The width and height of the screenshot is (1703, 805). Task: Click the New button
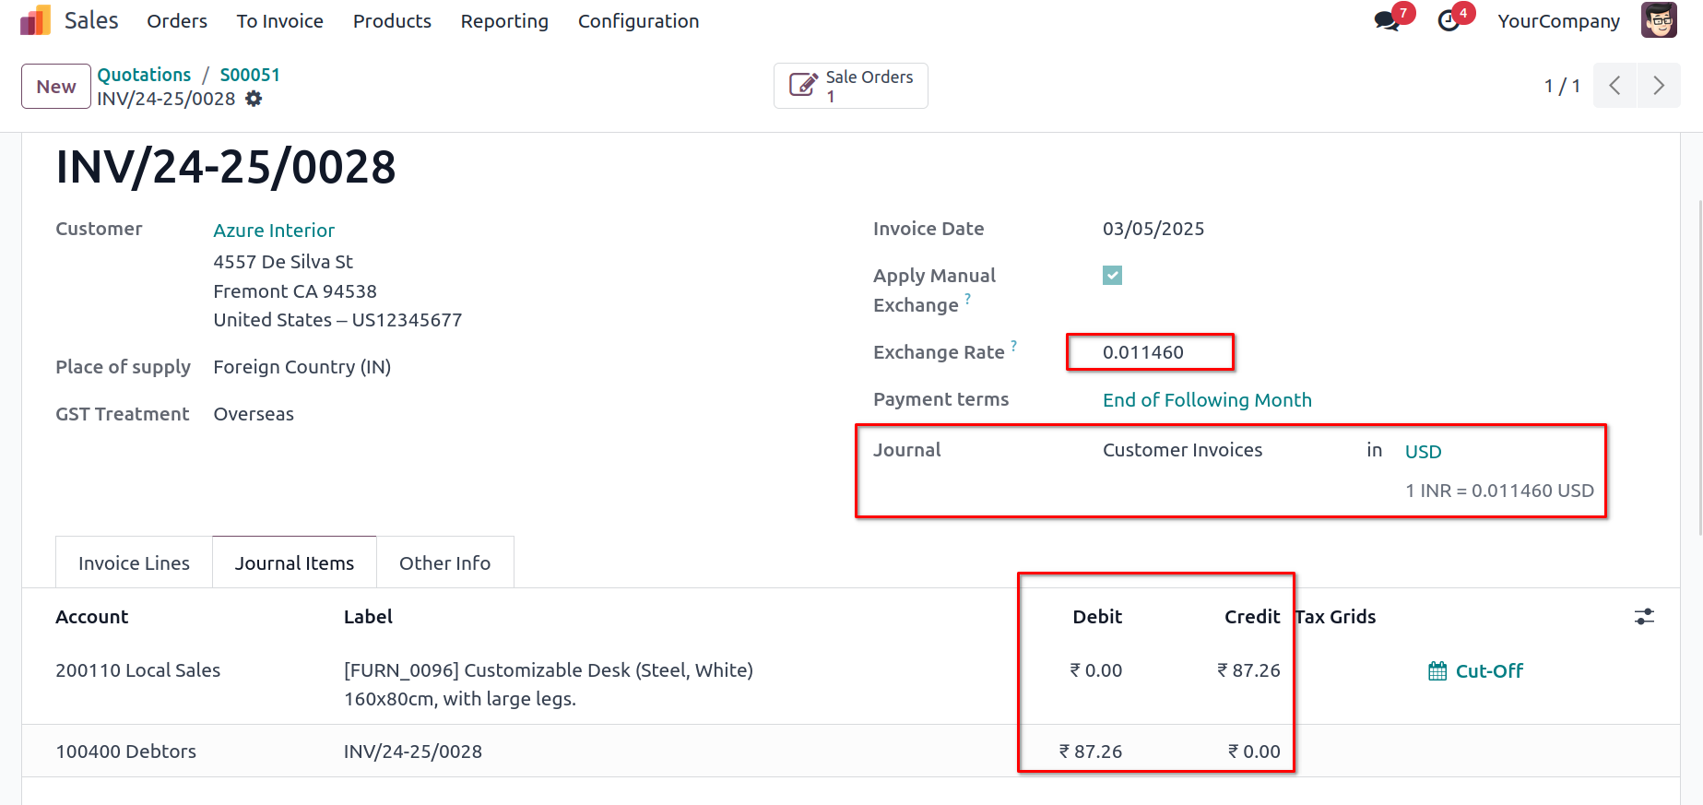point(56,87)
